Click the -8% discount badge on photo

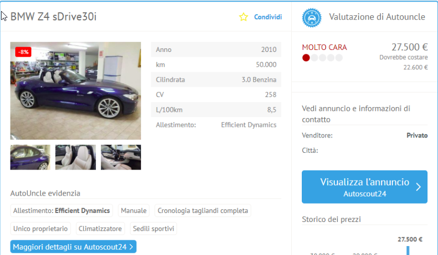[23, 52]
